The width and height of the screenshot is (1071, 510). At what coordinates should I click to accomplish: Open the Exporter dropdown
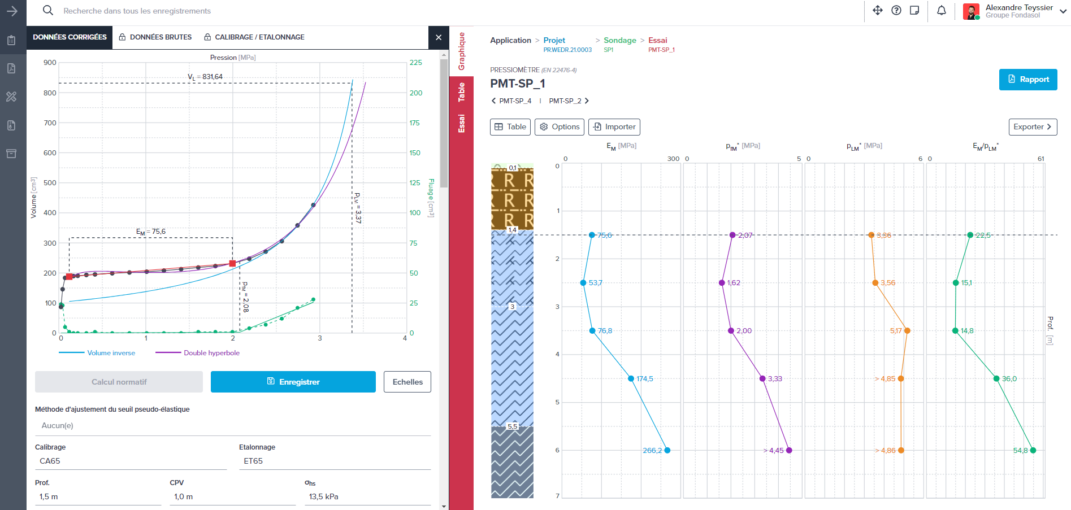coord(1033,127)
